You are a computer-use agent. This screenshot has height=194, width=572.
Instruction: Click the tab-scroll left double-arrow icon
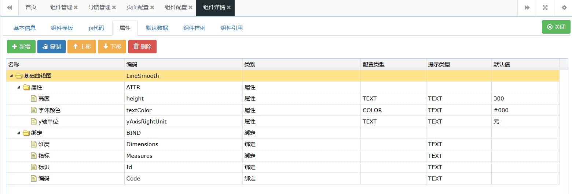tap(10, 8)
